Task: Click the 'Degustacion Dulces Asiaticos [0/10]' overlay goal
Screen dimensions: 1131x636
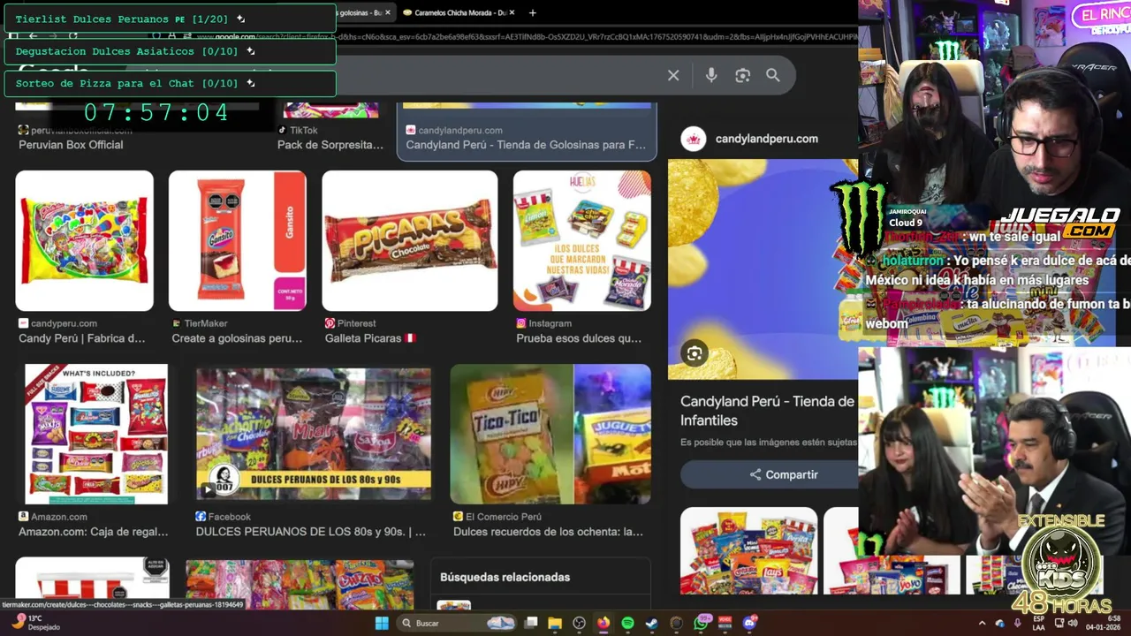Action: 171,51
